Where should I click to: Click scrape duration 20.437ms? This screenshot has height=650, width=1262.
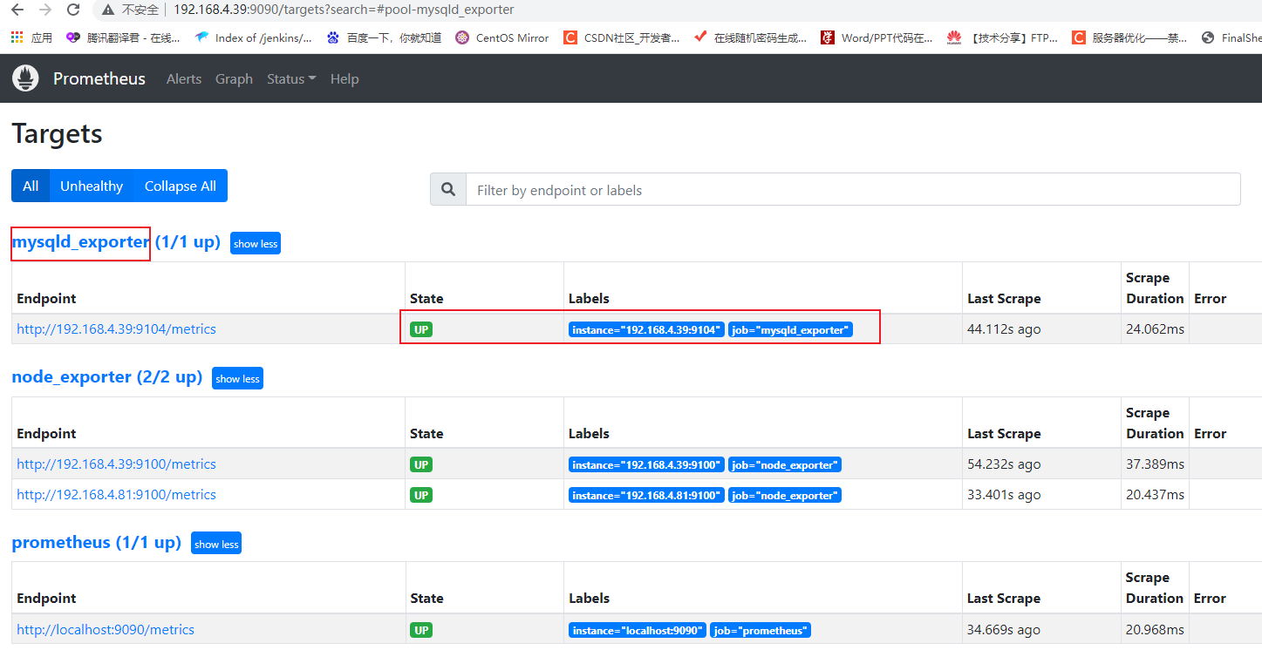click(1155, 495)
